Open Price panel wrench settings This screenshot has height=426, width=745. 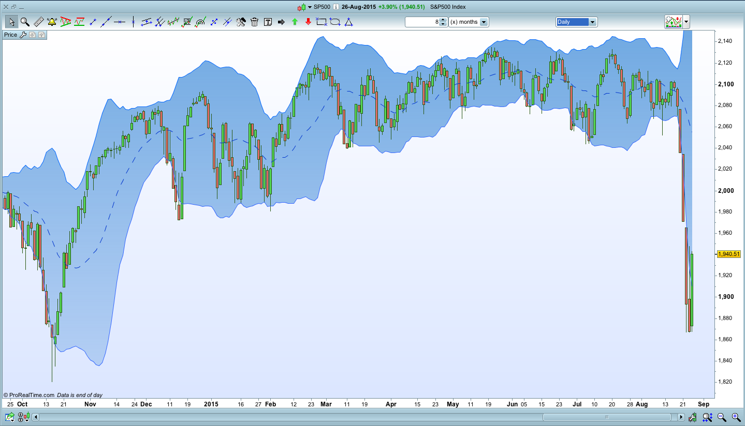pyautogui.click(x=22, y=35)
